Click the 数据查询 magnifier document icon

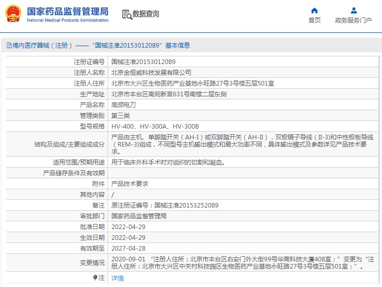127,14
